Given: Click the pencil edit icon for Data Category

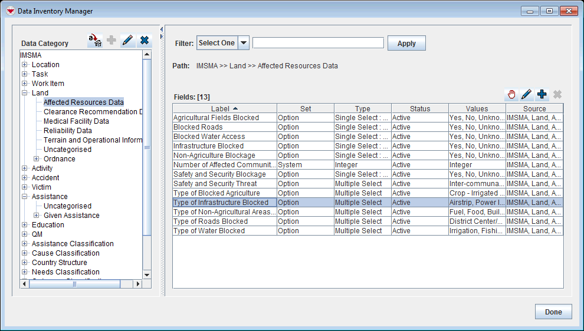Looking at the screenshot, I should pyautogui.click(x=127, y=41).
